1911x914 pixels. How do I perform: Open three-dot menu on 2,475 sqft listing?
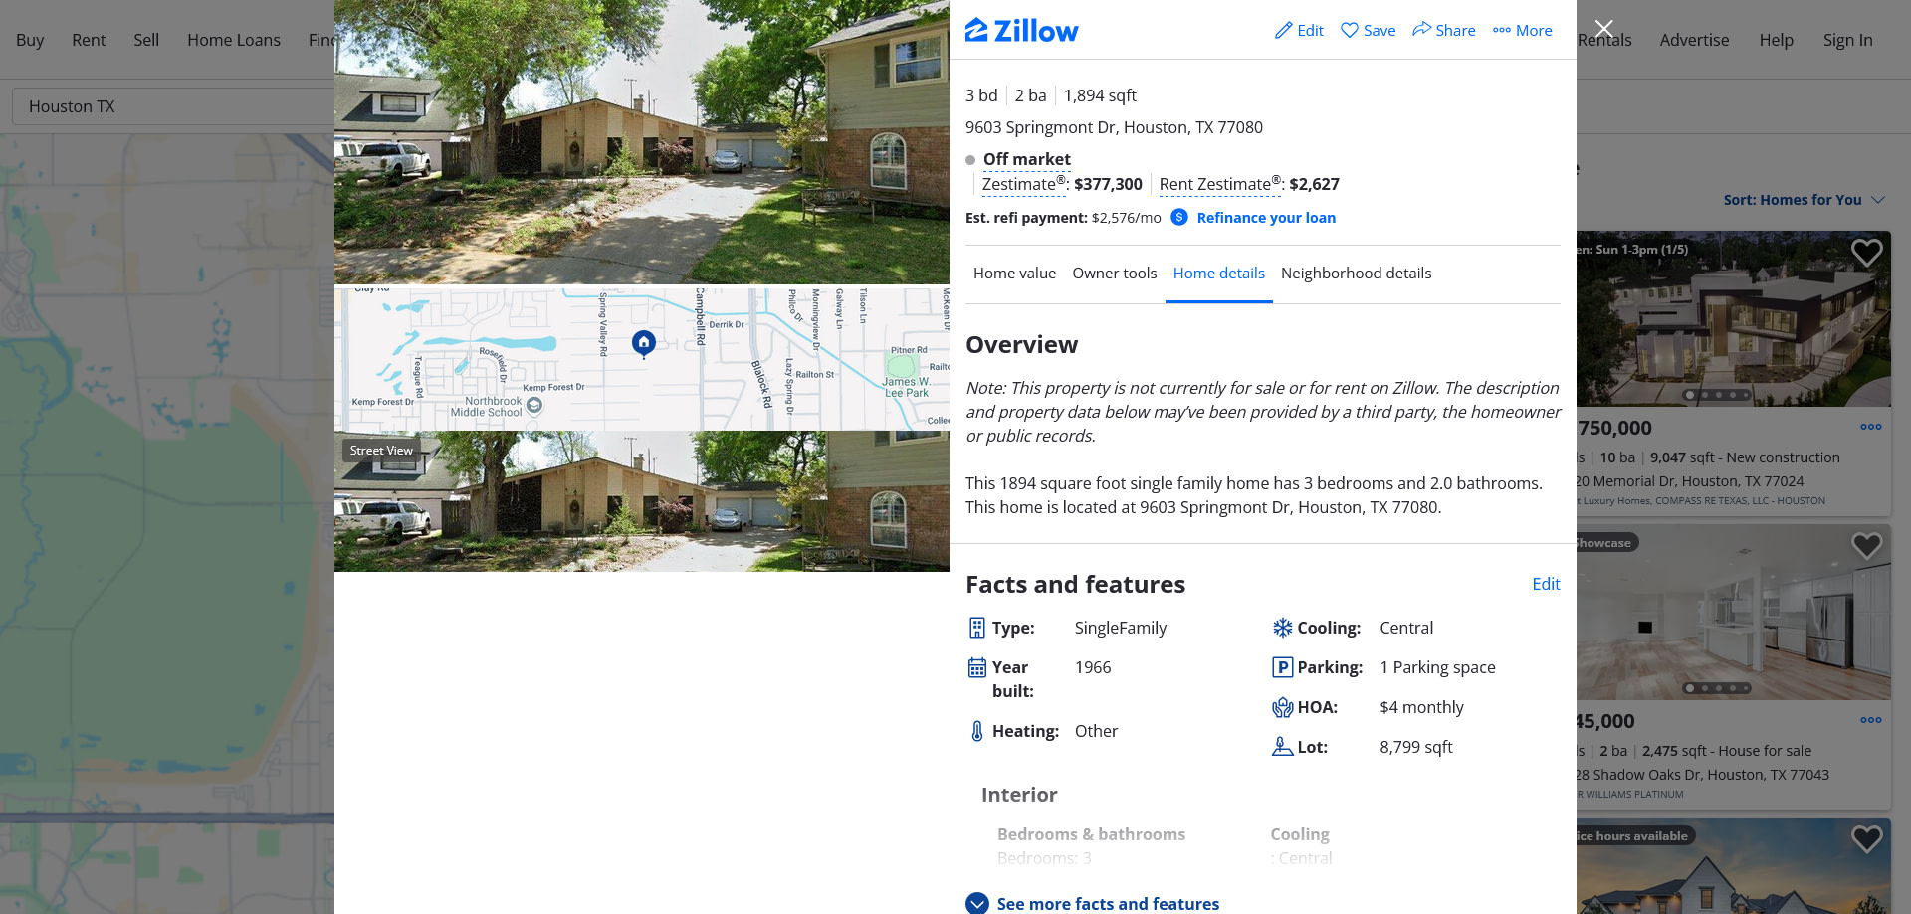point(1871,720)
